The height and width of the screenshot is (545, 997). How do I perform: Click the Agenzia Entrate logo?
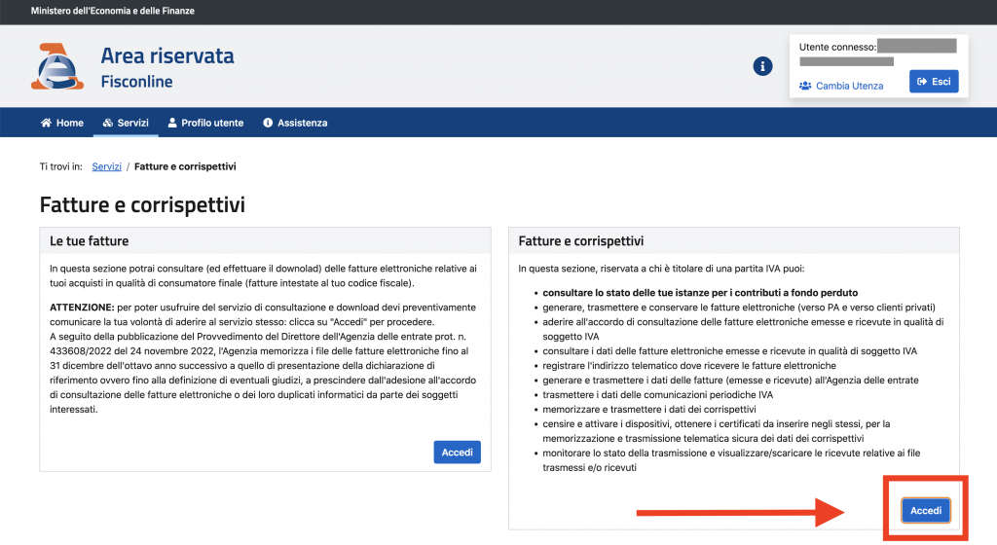click(x=57, y=66)
